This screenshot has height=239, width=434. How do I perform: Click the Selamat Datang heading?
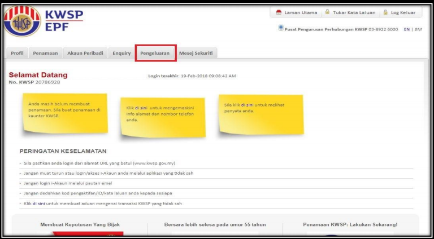[x=38, y=75]
